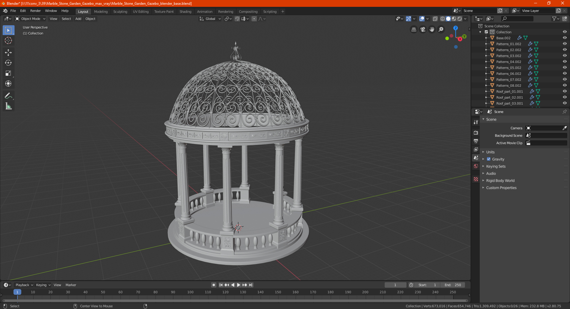
Task: Expand the Rigid Body World panel
Action: click(x=500, y=181)
